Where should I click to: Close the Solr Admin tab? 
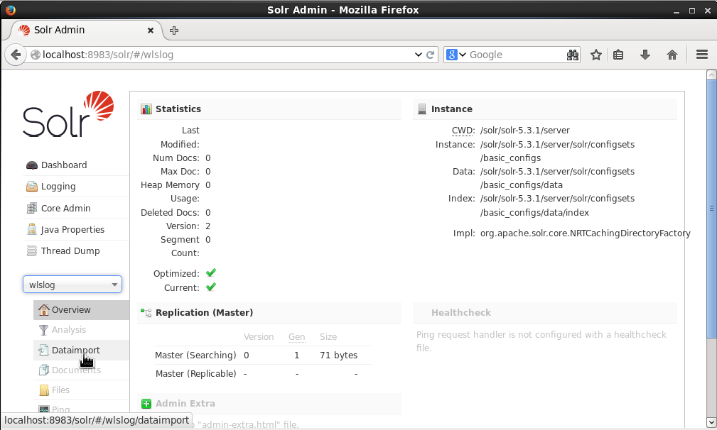[151, 31]
